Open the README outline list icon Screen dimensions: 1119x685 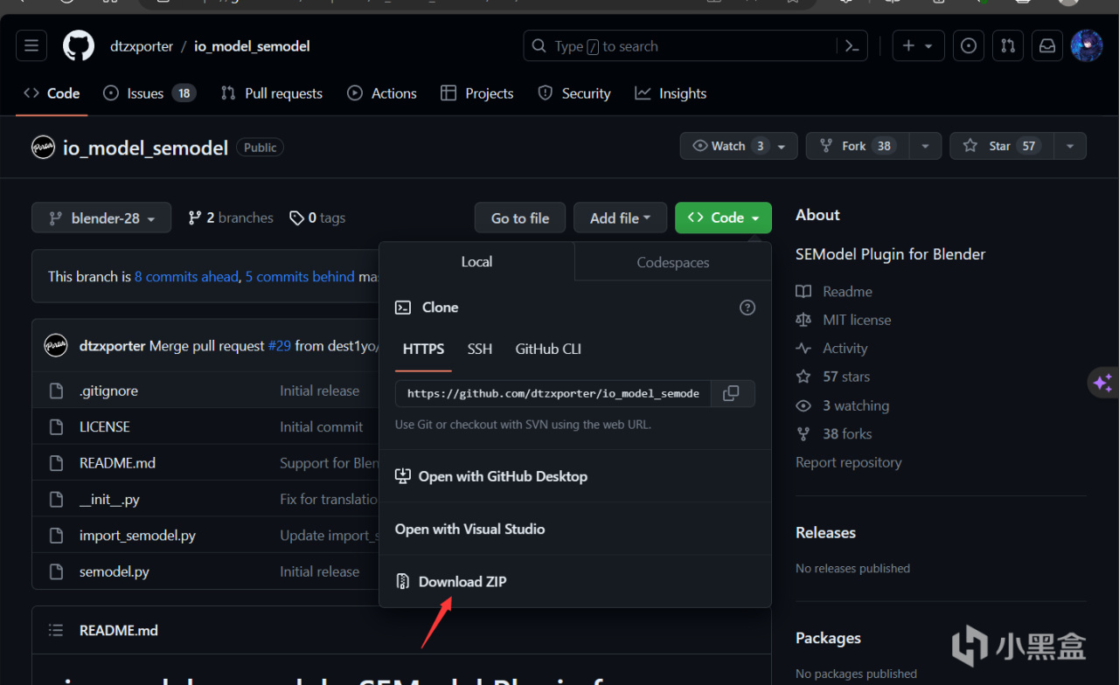click(56, 630)
